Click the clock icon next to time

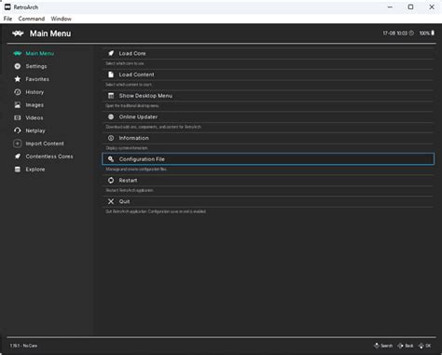point(411,33)
